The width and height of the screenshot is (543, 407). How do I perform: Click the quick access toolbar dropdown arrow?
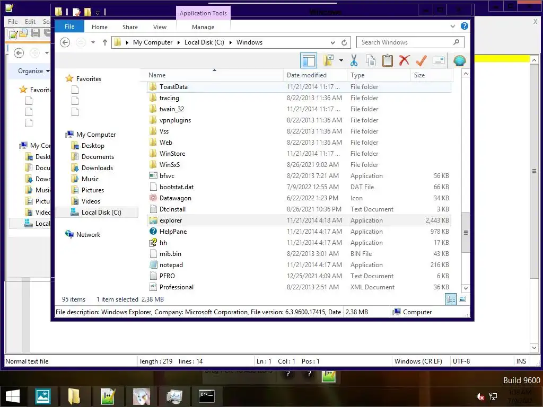(x=98, y=13)
